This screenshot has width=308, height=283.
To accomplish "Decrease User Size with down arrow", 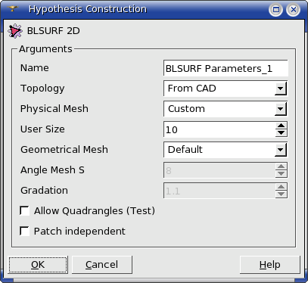I will pyautogui.click(x=282, y=133).
